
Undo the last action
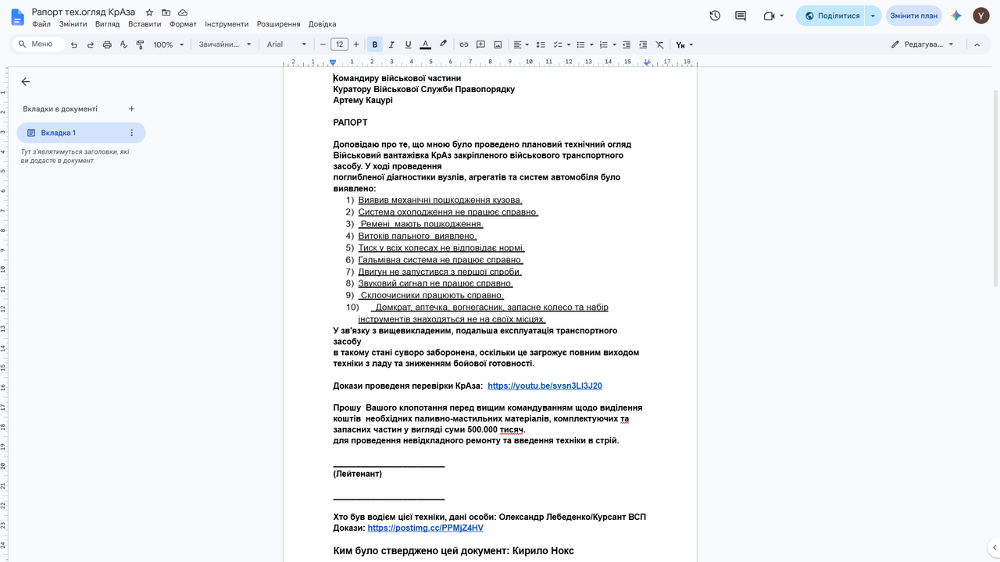click(x=74, y=44)
